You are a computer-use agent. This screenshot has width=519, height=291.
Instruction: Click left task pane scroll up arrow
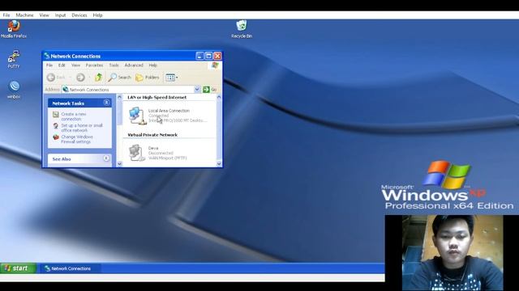click(x=119, y=97)
